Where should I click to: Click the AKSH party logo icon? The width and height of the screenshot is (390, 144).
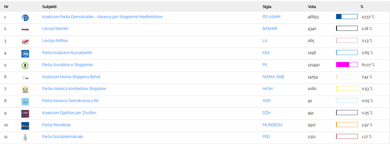tap(25, 90)
